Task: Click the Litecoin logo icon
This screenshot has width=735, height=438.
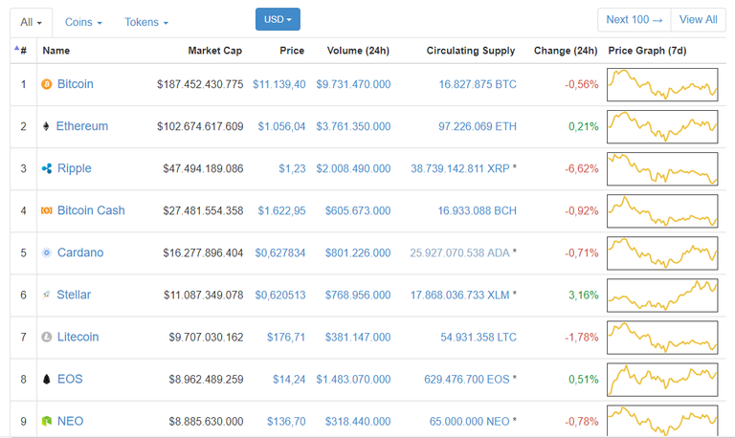Action: point(46,337)
